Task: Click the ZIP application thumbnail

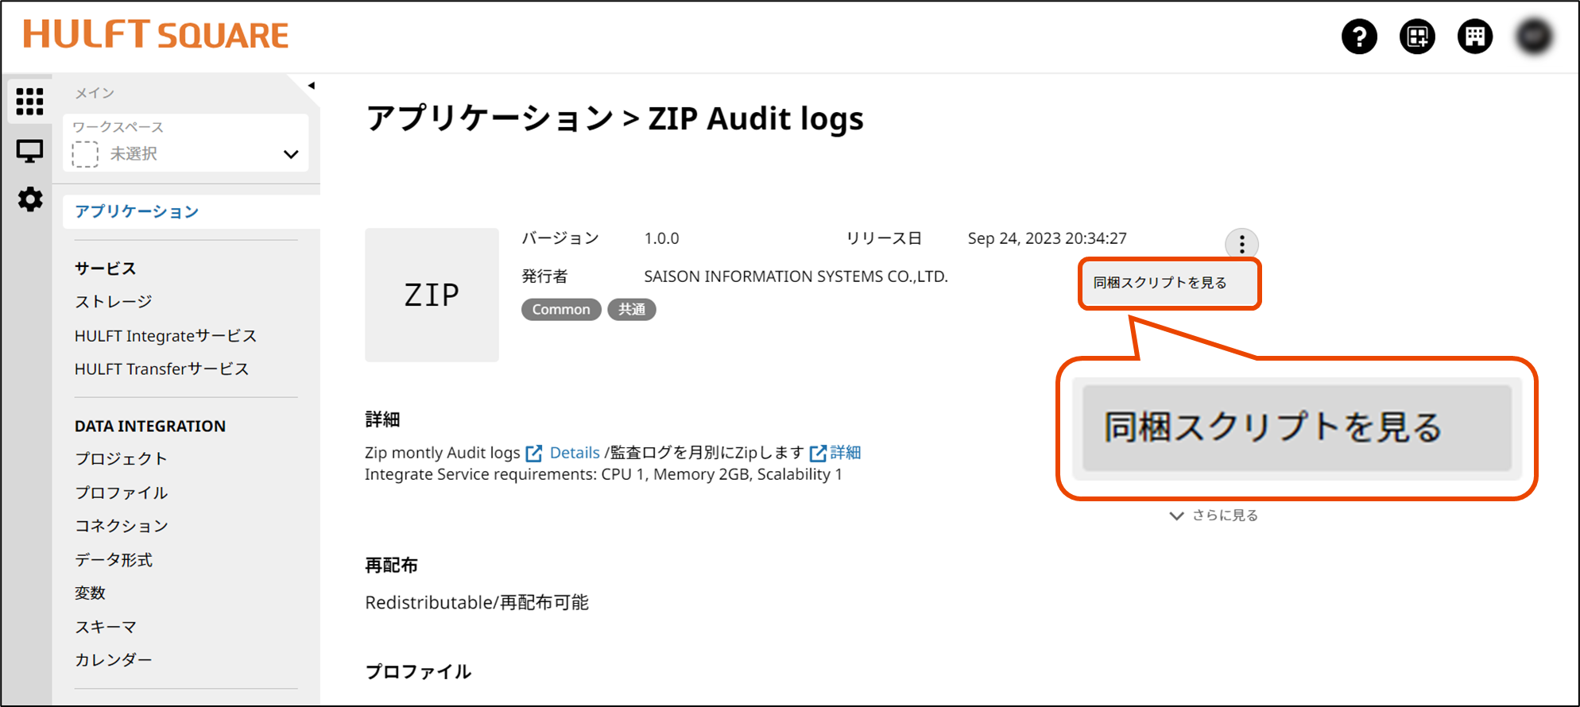Action: tap(432, 295)
